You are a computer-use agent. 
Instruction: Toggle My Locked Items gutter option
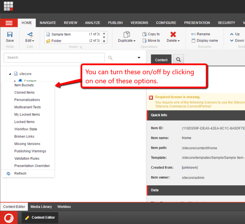[28, 114]
